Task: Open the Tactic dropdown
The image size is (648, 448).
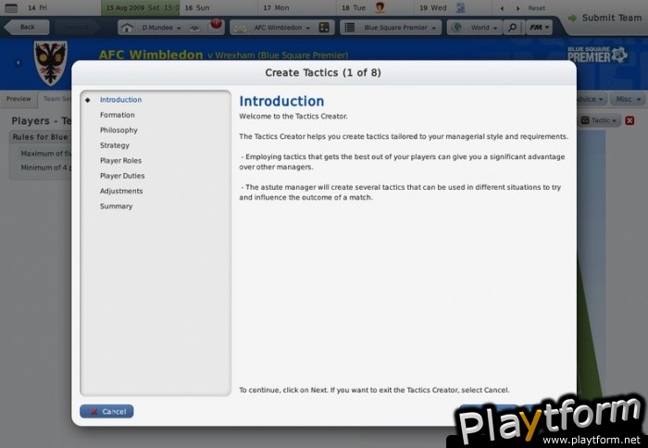Action: tap(600, 120)
